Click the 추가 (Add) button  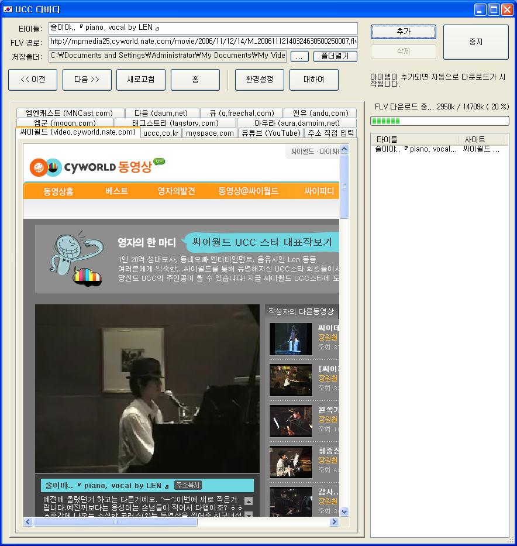(x=403, y=32)
